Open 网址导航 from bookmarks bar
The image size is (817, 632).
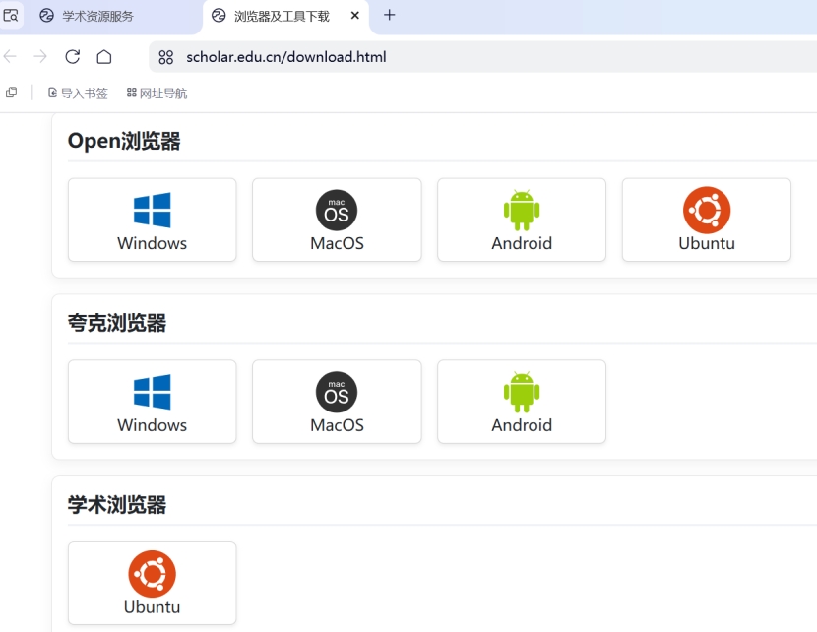pos(157,94)
